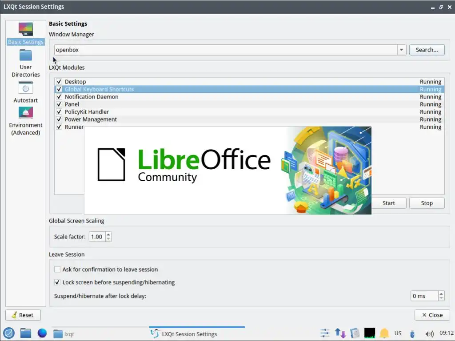This screenshot has width=455, height=341.
Task: Expand the Window Manager dropdown arrow
Action: (401, 50)
